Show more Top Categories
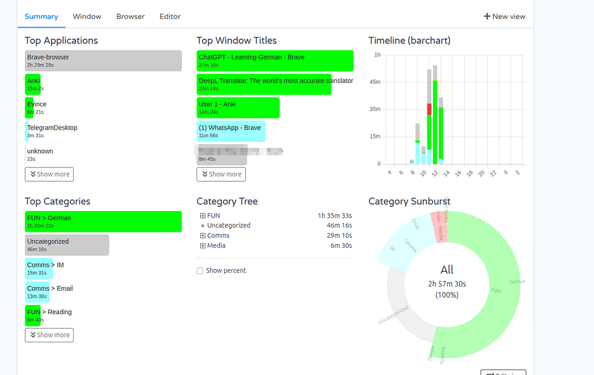The image size is (594, 375). coord(49,335)
